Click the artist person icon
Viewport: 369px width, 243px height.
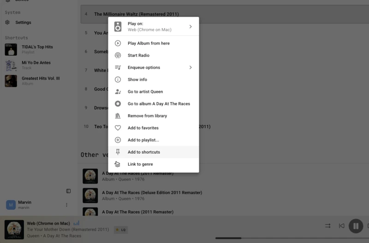pos(118,92)
